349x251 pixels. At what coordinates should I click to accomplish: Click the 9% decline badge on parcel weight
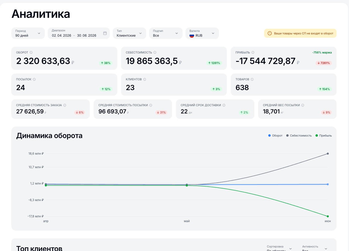(x=326, y=112)
